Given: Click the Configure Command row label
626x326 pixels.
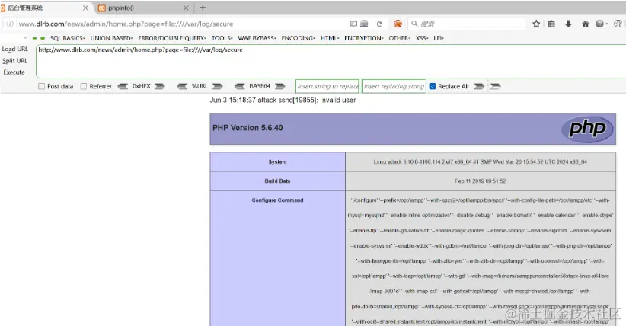Looking at the screenshot, I should (x=277, y=200).
